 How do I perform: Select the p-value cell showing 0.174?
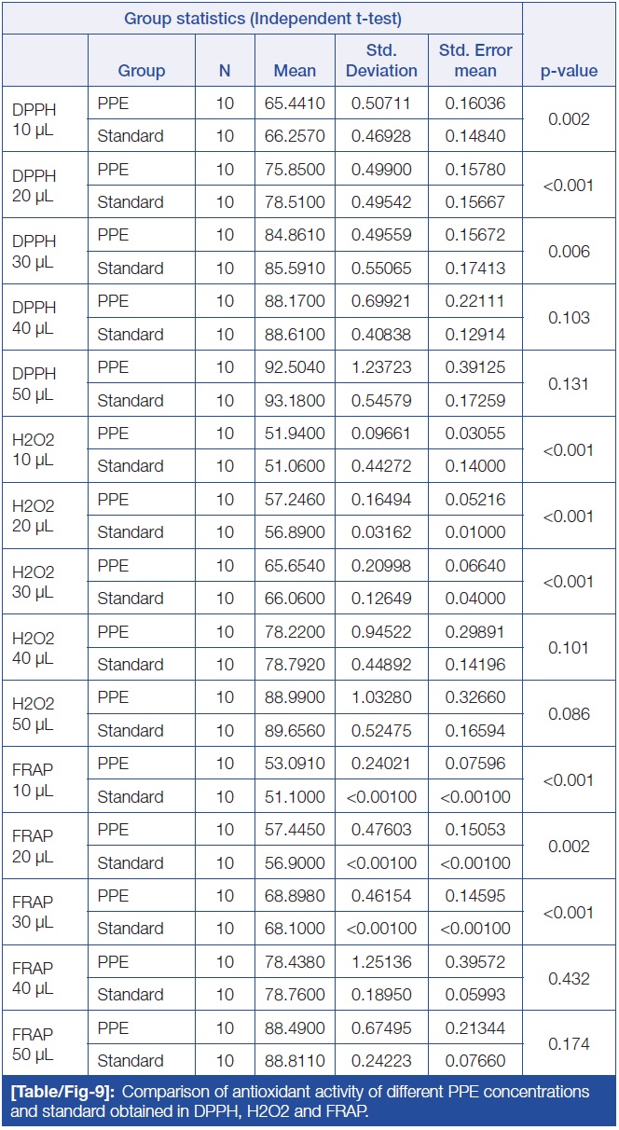tap(569, 1044)
